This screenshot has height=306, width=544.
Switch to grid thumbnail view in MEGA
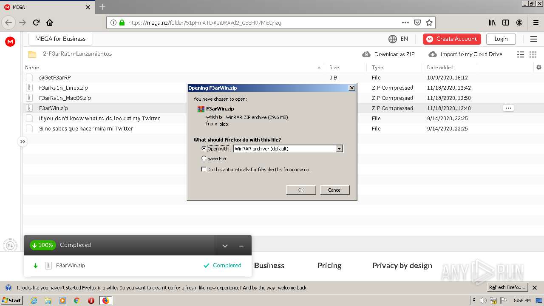[x=533, y=54]
